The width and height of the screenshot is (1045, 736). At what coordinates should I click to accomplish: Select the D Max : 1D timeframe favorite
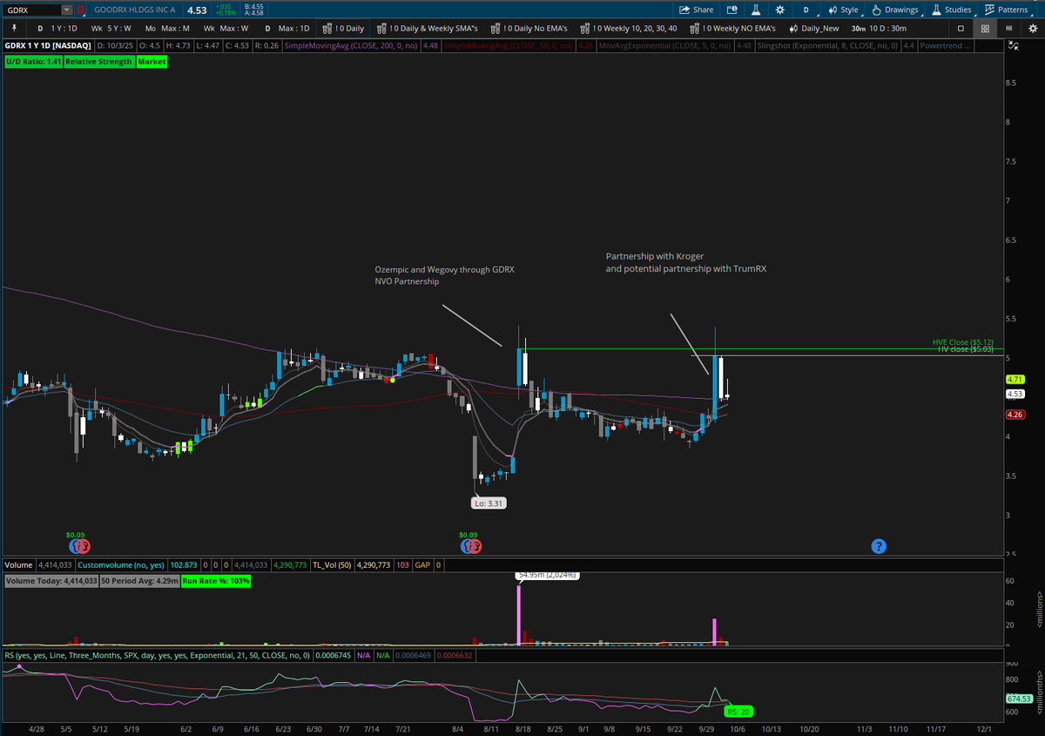(287, 28)
